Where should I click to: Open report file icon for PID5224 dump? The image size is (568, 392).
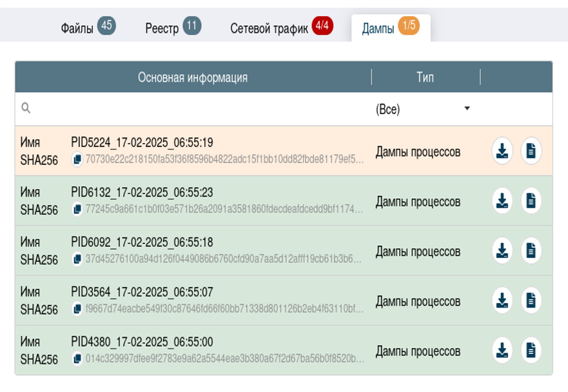pos(531,151)
